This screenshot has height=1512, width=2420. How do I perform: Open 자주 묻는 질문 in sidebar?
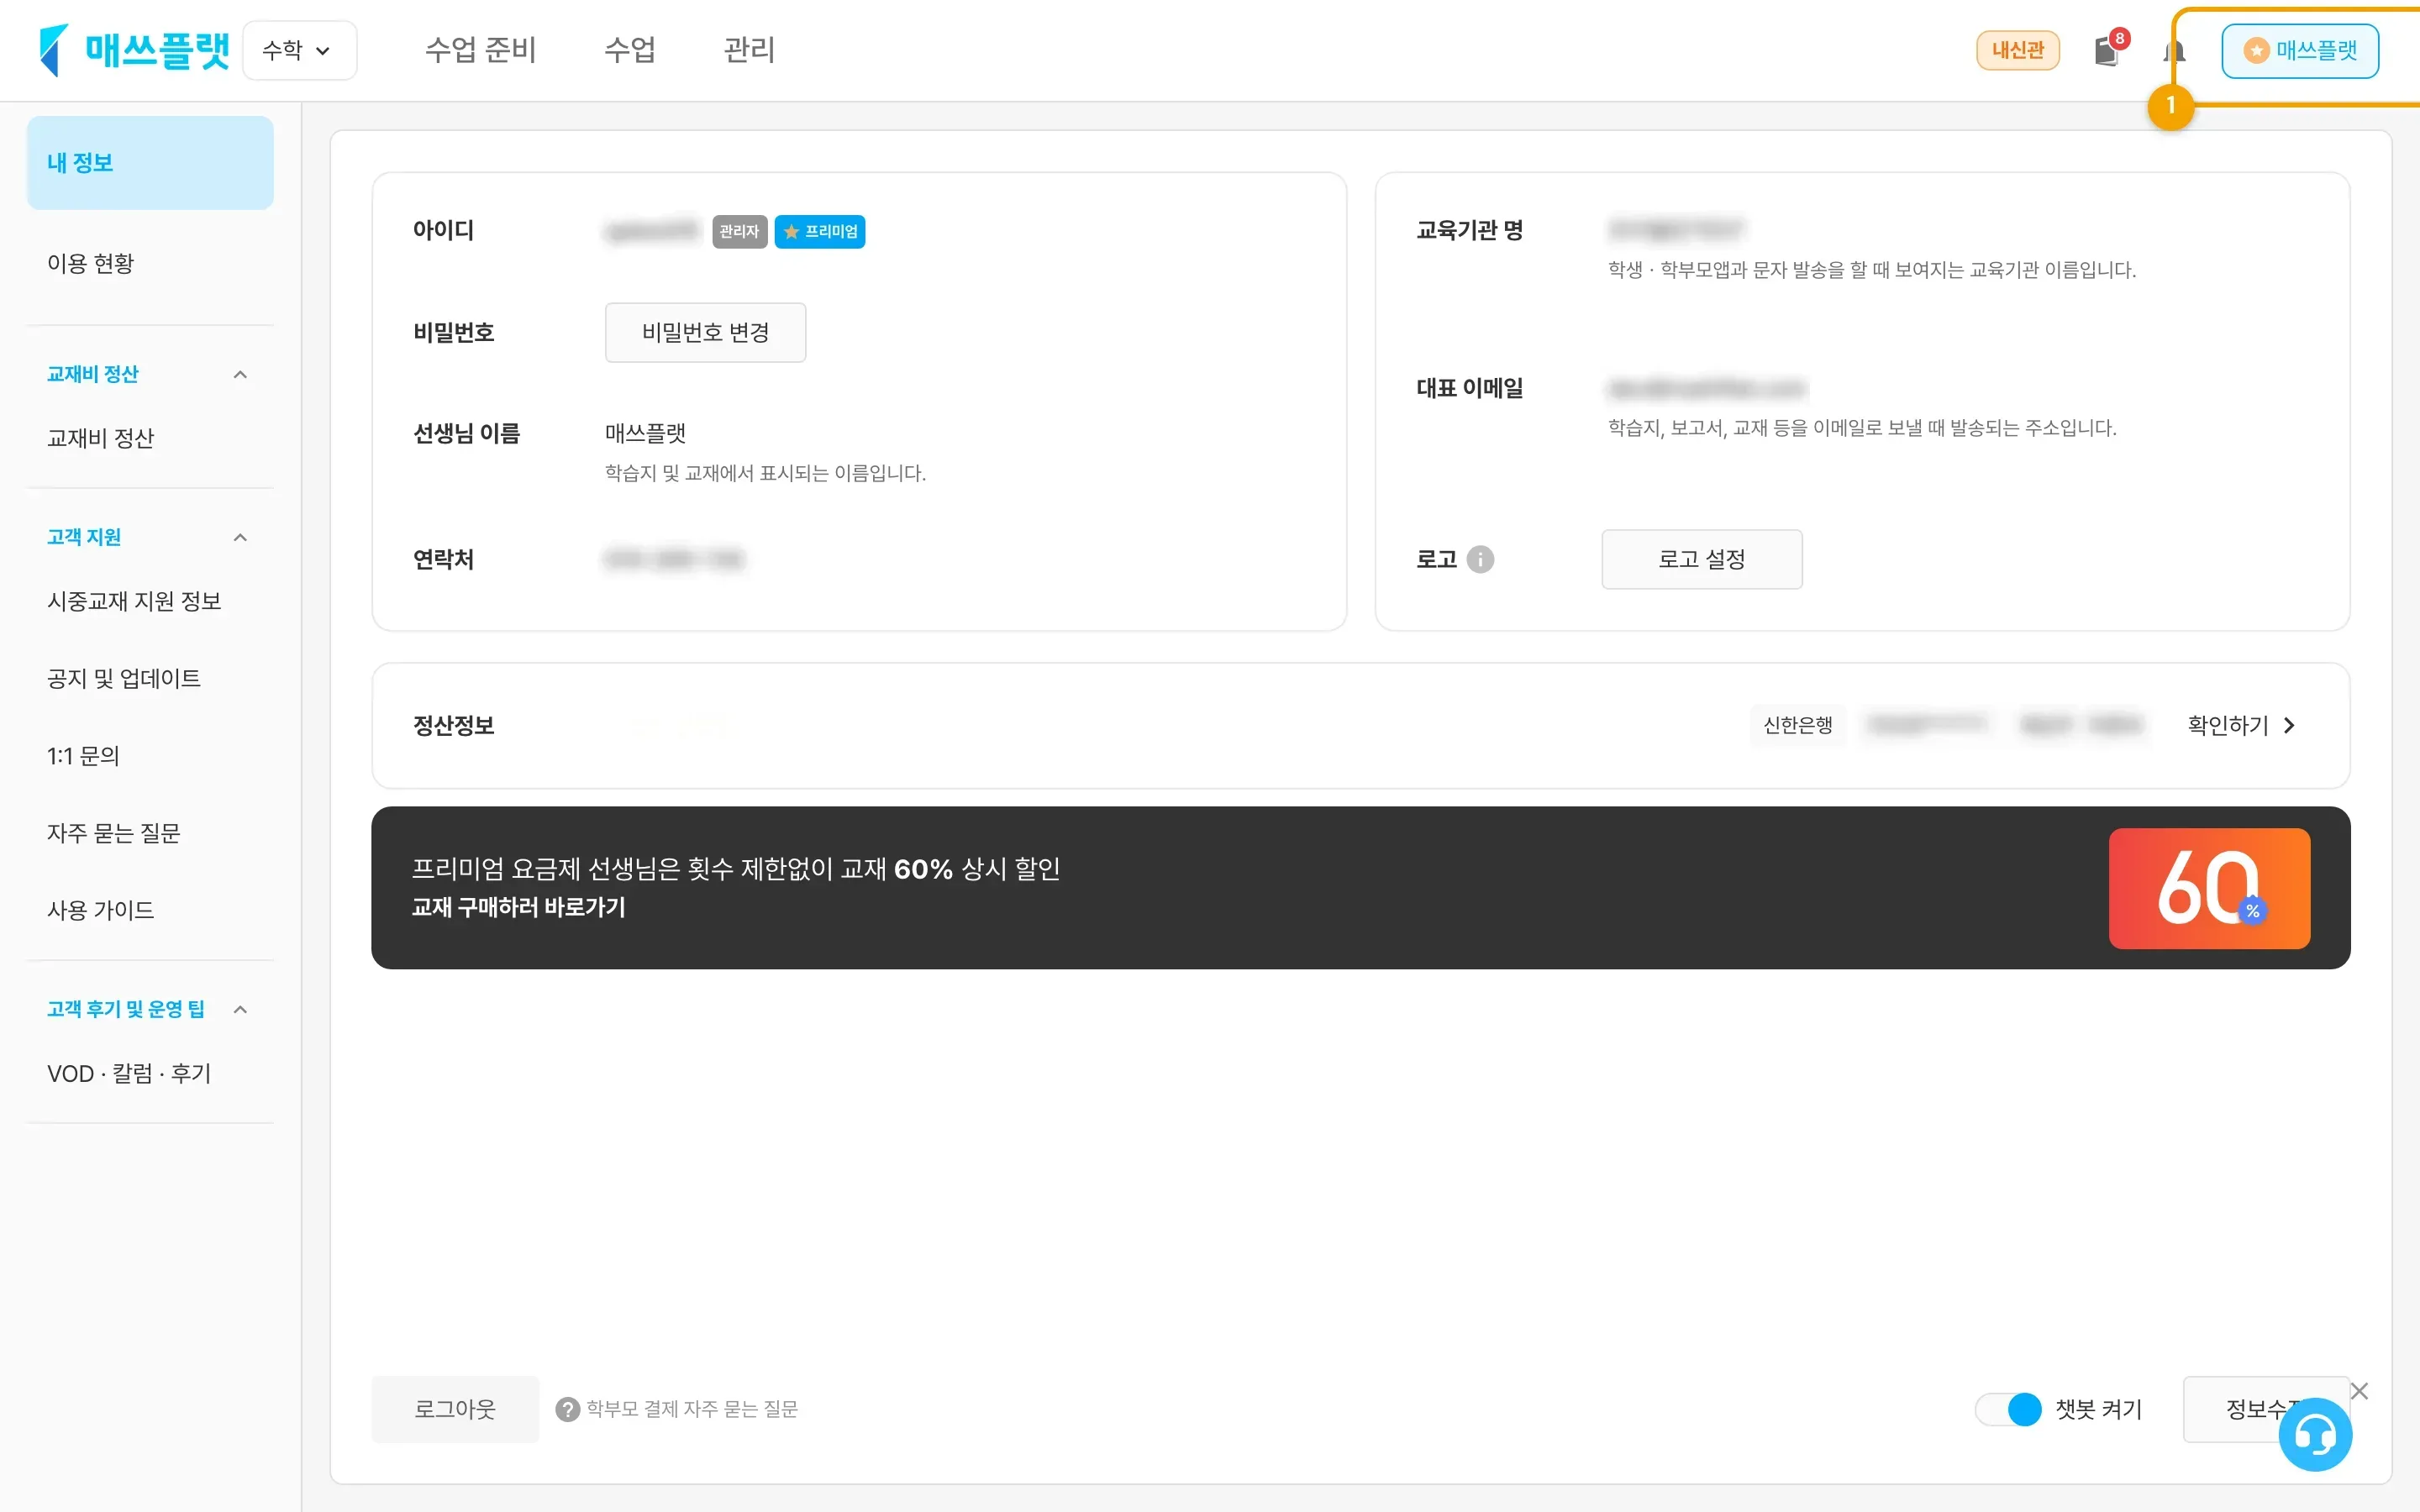click(x=114, y=833)
